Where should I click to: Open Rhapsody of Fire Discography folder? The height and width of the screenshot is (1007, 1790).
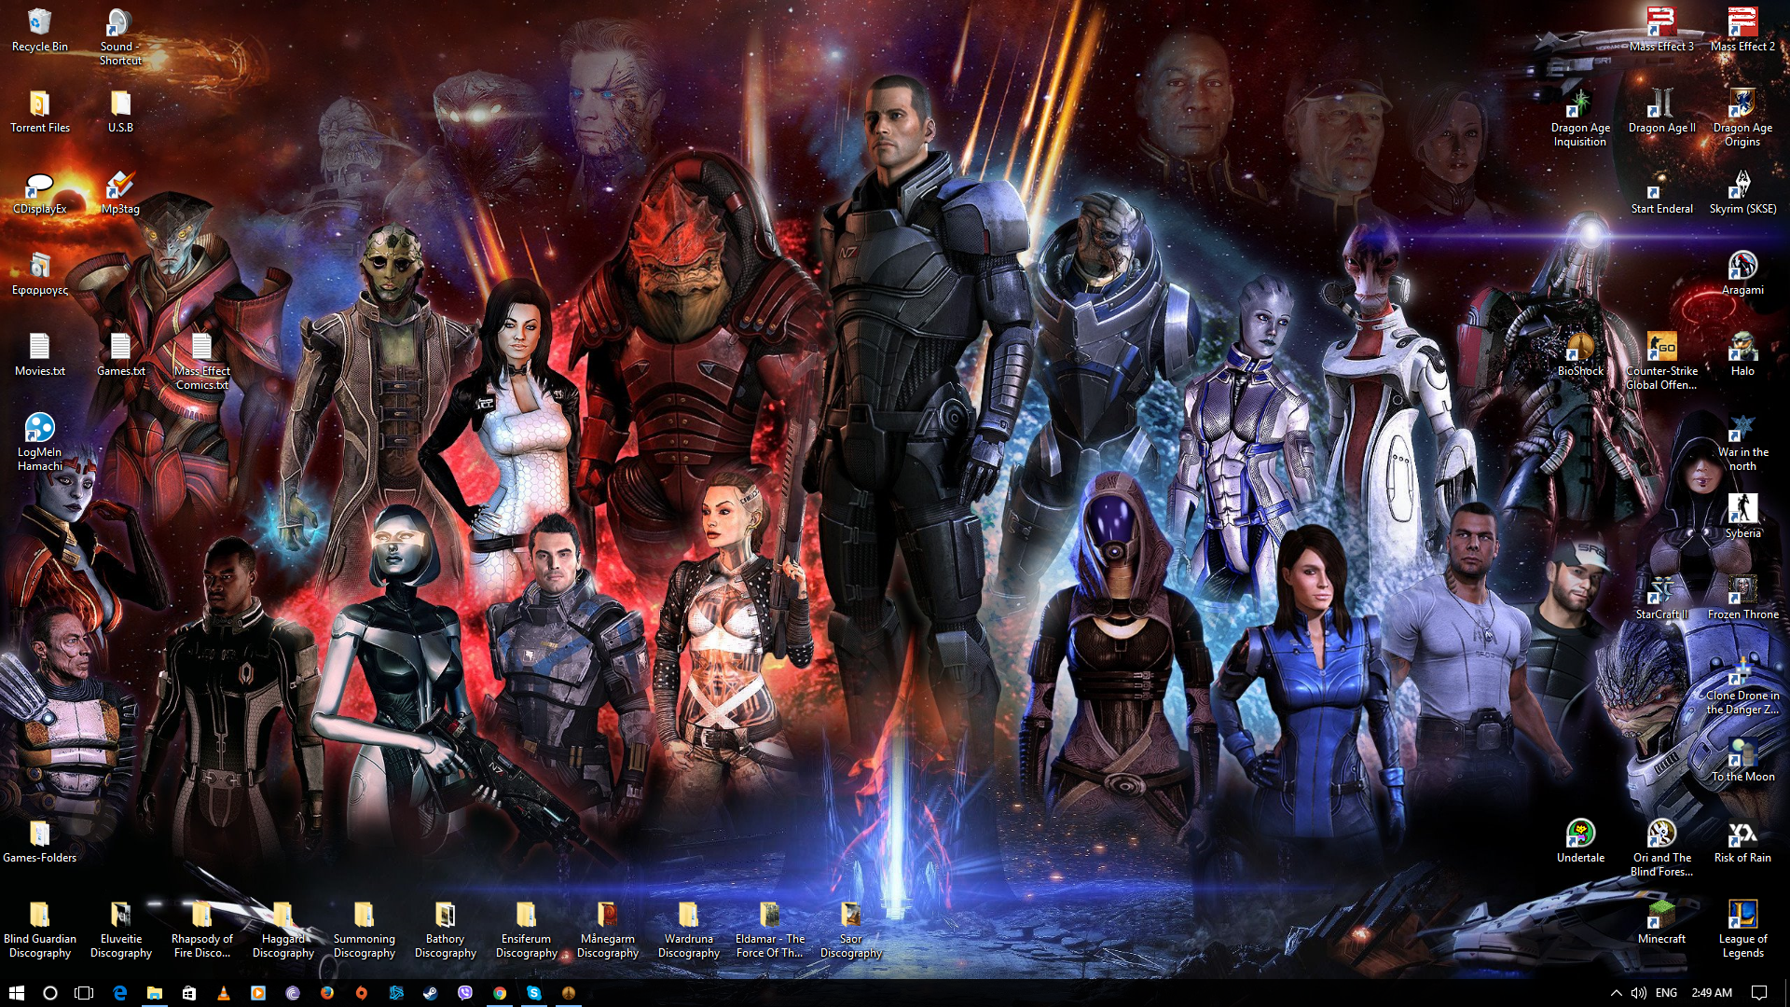(x=201, y=930)
